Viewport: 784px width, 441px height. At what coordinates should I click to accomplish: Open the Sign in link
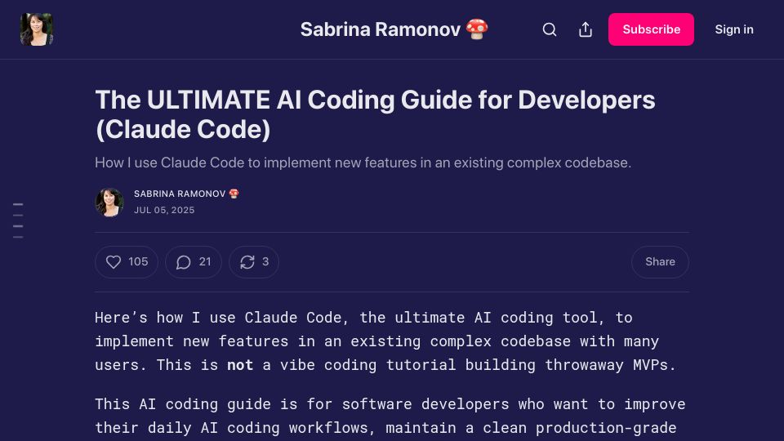point(734,29)
